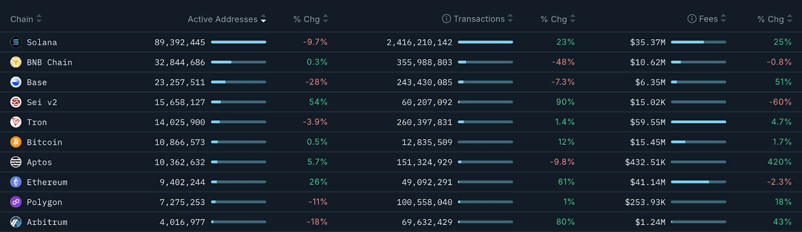The image size is (802, 232).
Task: Click the Active Addresses column header
Action: click(222, 19)
